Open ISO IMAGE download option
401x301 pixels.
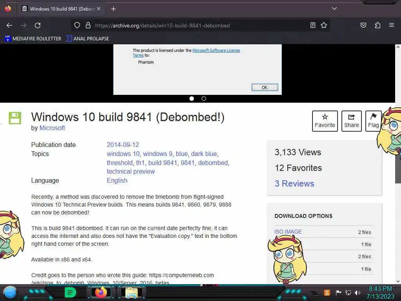tap(288, 232)
